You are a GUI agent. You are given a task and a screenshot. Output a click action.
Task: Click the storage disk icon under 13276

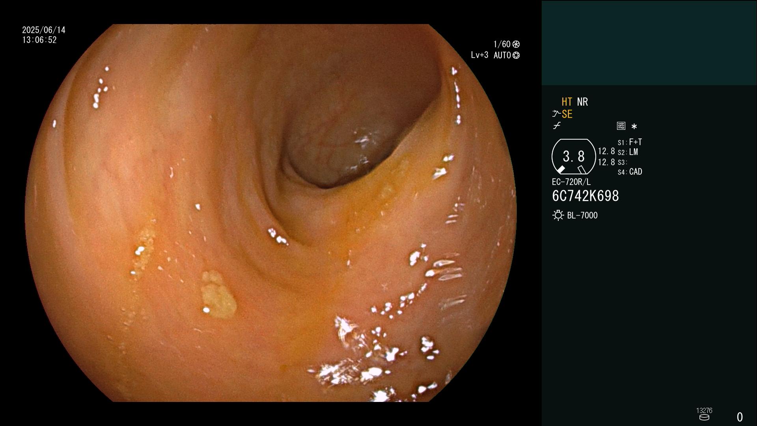tap(704, 417)
